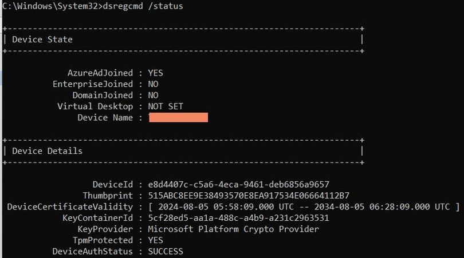The width and height of the screenshot is (464, 258).
Task: Click the KeyContainerId GUID value
Action: [238, 218]
